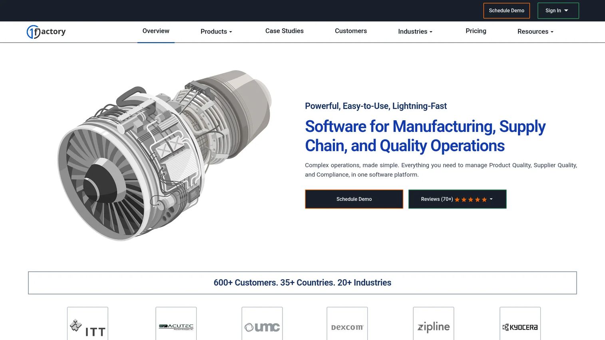Navigate to the Customers page
The image size is (605, 340).
click(351, 31)
